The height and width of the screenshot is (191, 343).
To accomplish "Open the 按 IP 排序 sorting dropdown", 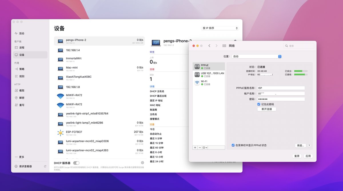I will tap(220, 28).
